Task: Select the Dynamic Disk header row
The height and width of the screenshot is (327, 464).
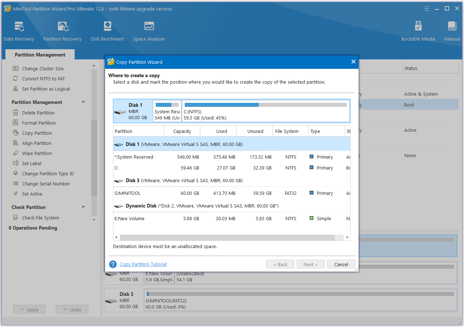Action: click(x=232, y=206)
